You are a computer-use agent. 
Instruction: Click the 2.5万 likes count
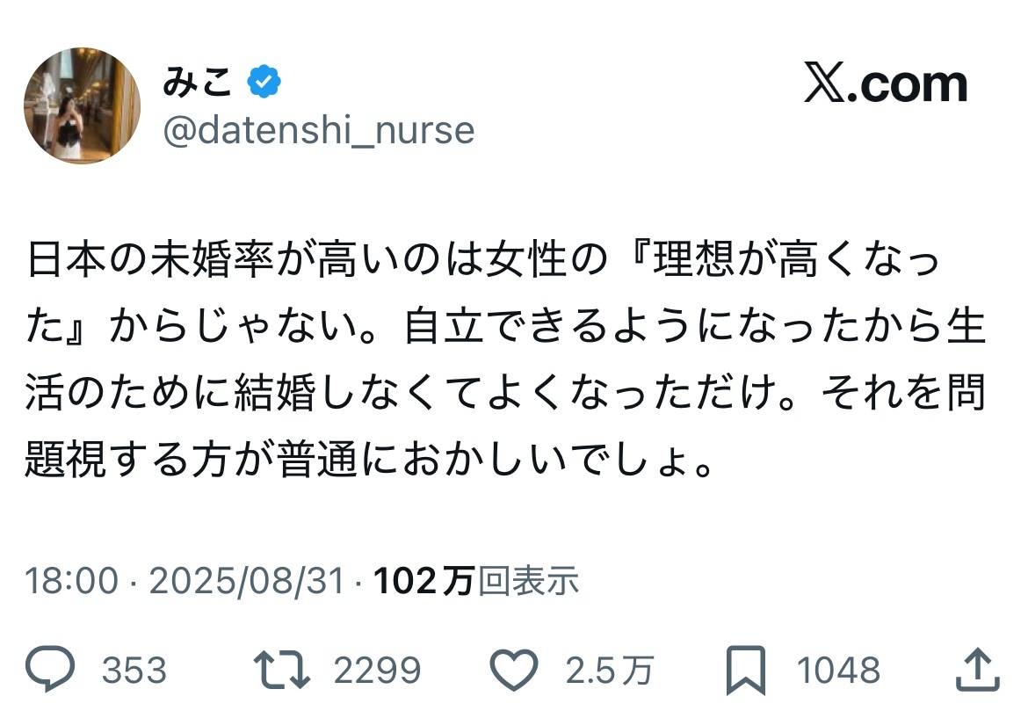tap(608, 671)
